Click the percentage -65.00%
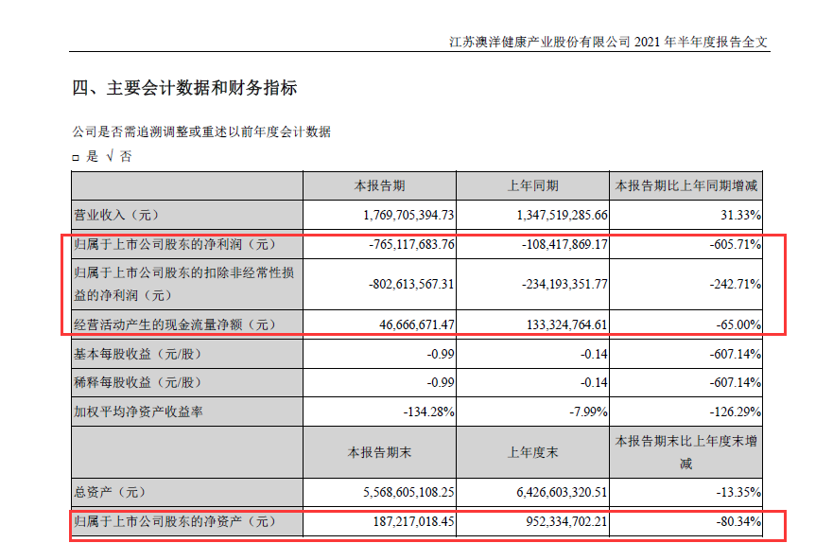This screenshot has width=833, height=543. click(738, 324)
